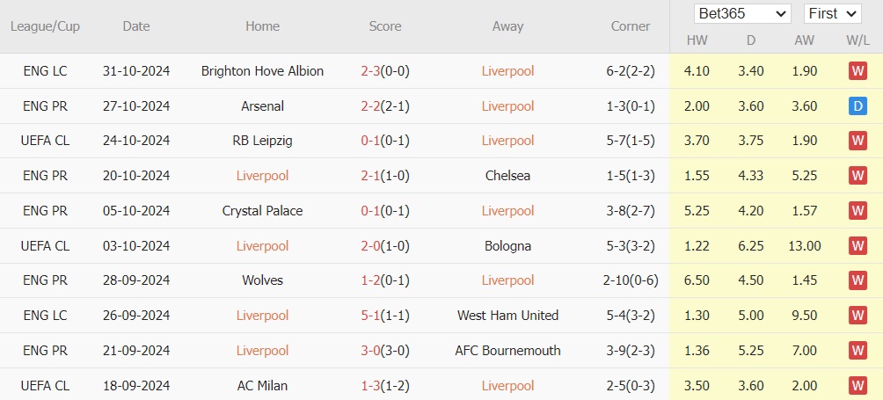Open AFC Bournemouth team page
Screen dimensions: 883x400
(507, 351)
